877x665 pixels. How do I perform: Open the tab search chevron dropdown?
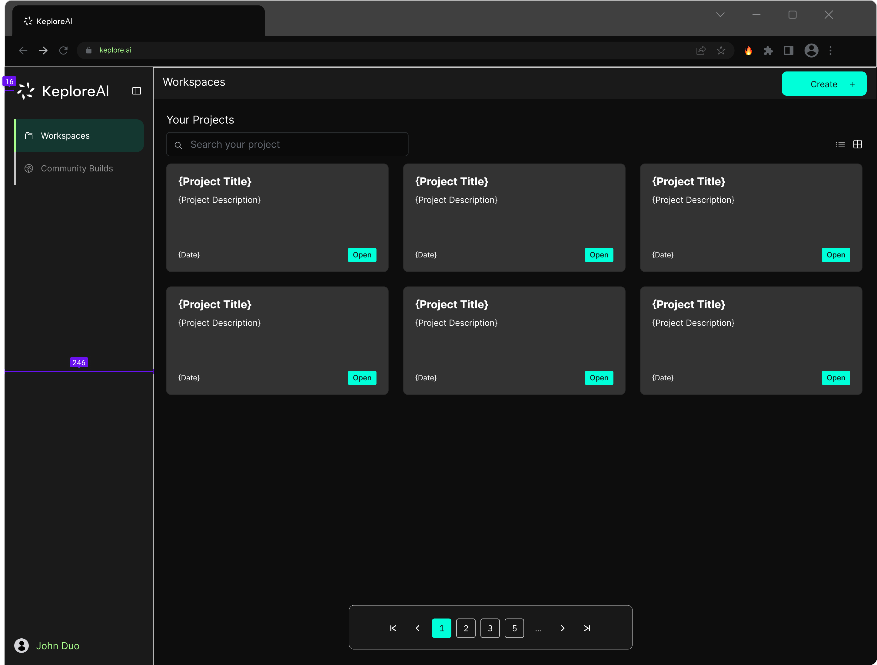720,15
